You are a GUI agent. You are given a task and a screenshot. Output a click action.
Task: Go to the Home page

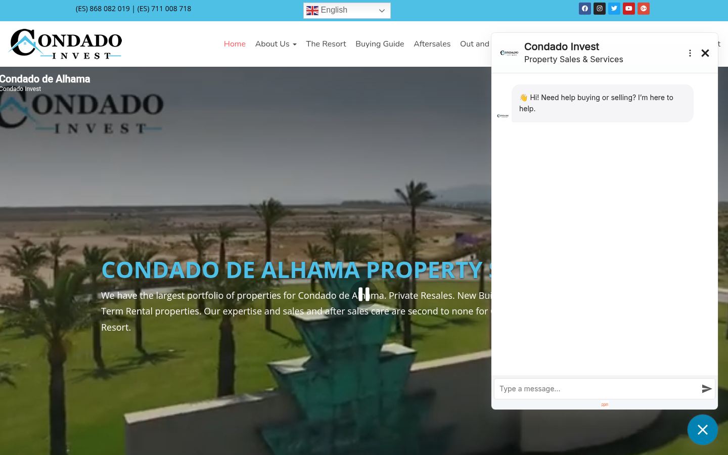[235, 44]
